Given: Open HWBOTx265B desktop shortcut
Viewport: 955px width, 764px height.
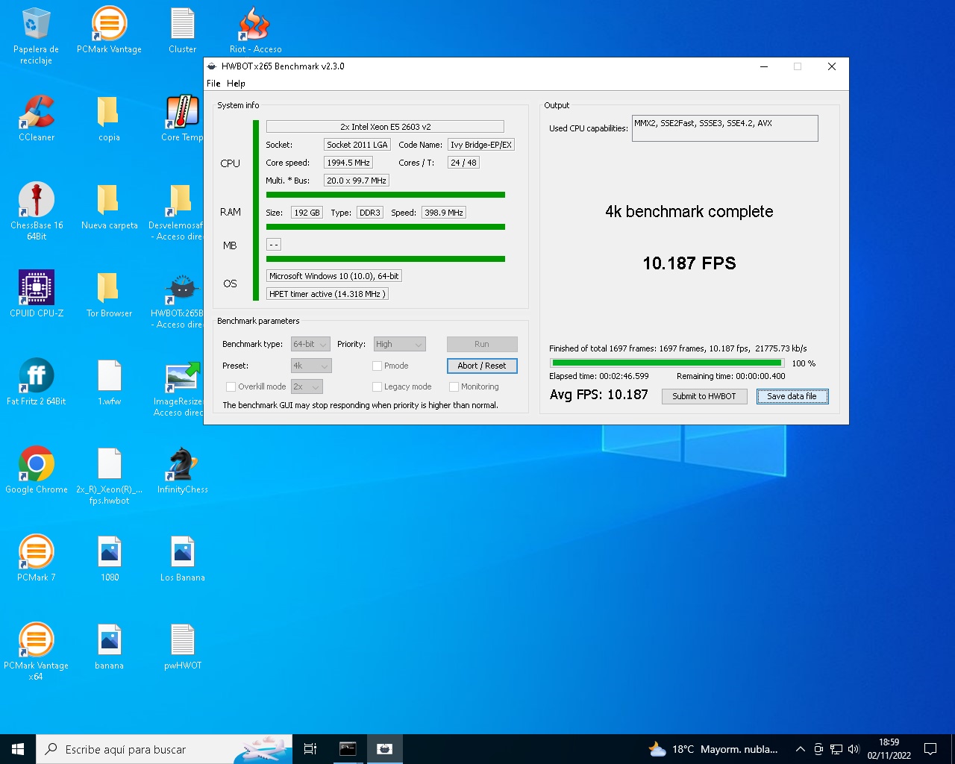Looking at the screenshot, I should [x=179, y=299].
